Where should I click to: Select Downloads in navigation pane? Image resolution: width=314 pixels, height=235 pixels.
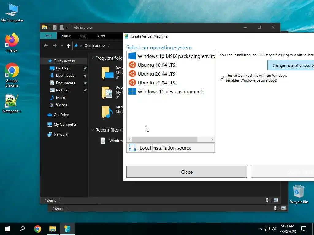click(65, 76)
